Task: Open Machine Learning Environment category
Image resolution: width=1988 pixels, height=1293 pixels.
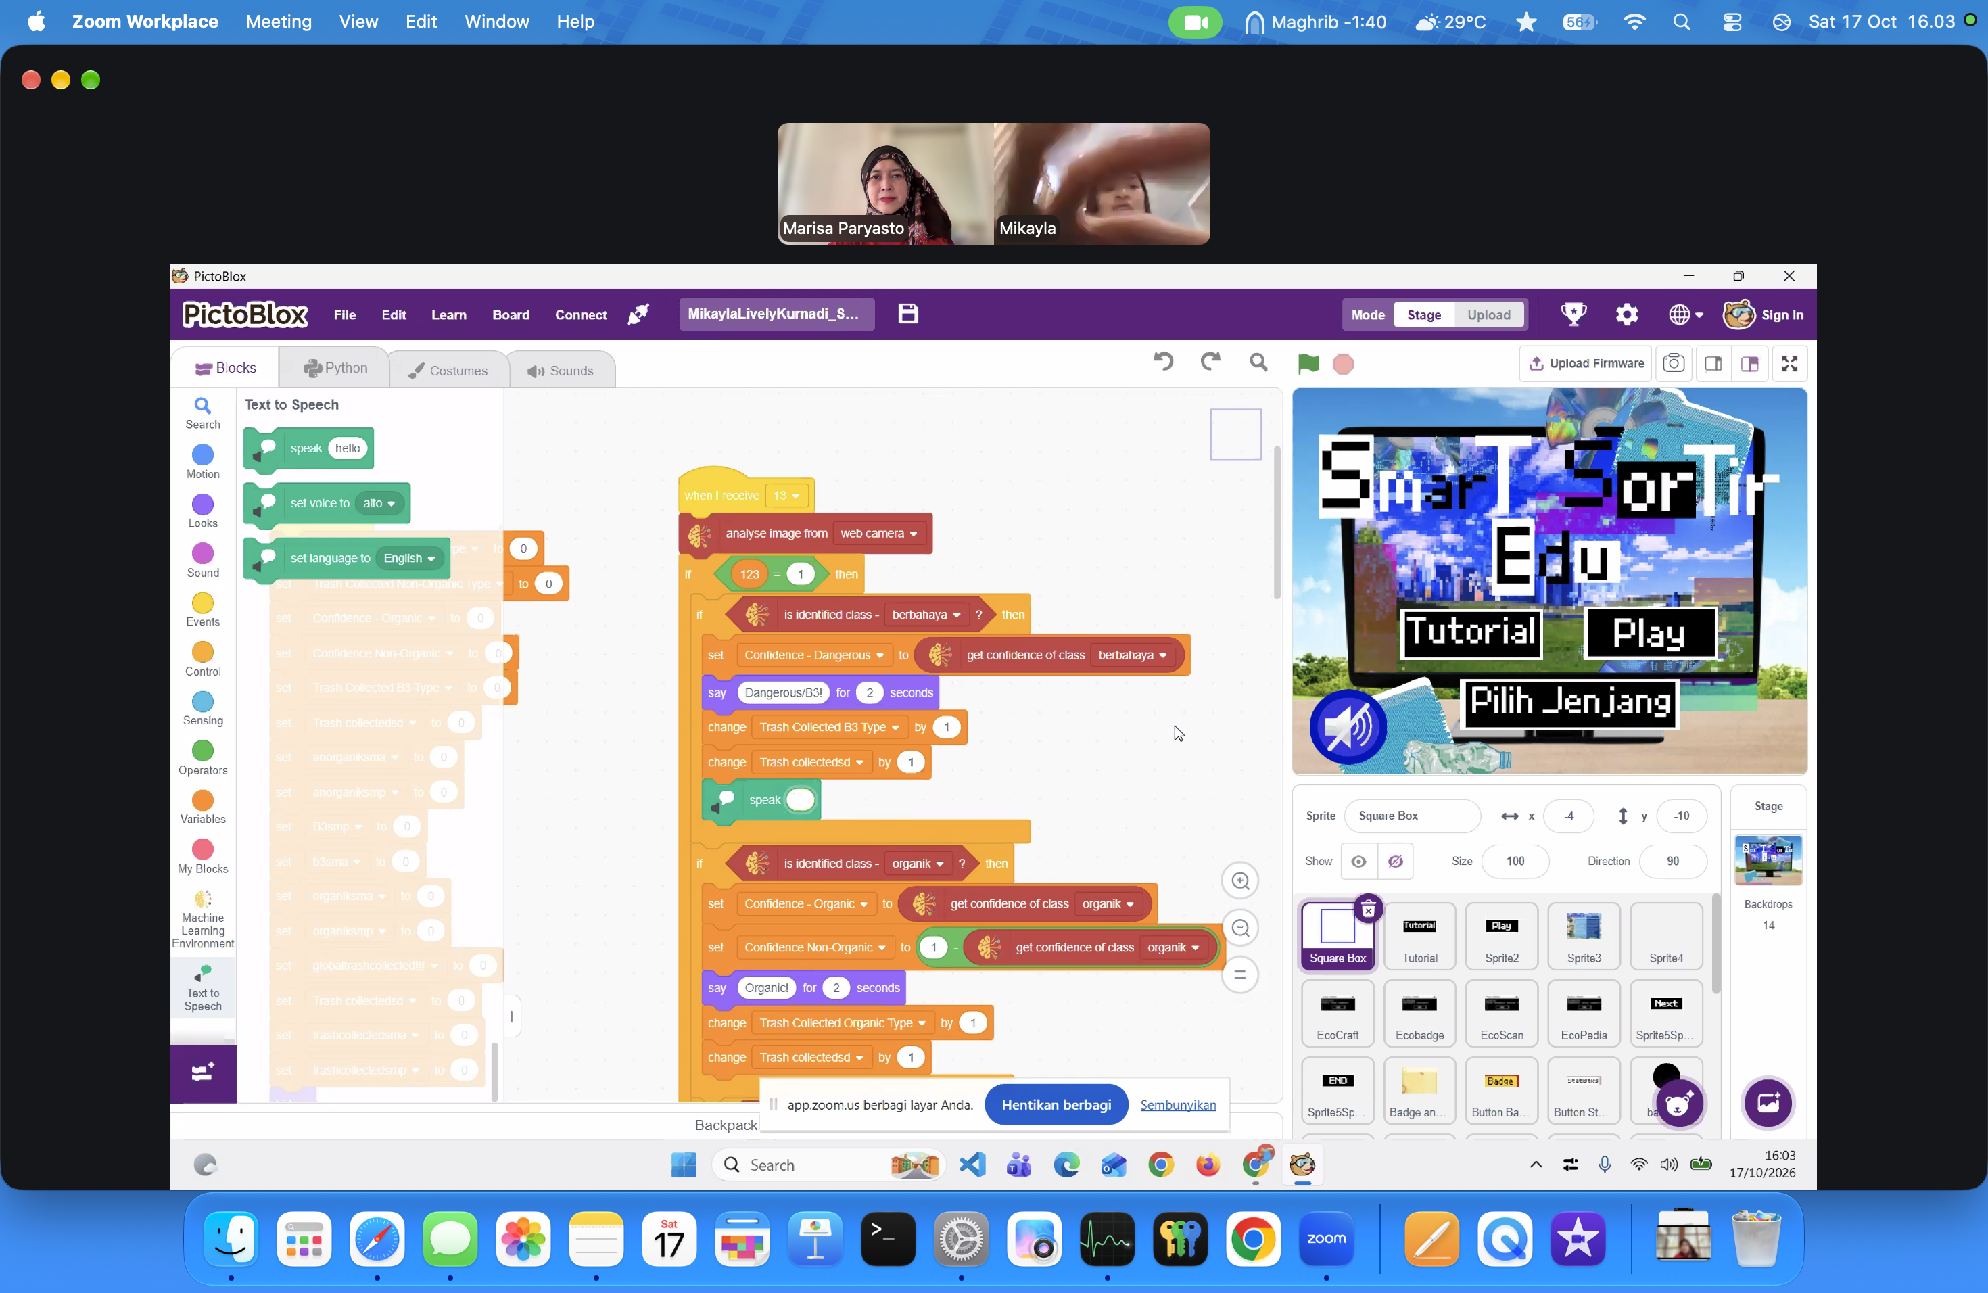Action: tap(203, 920)
